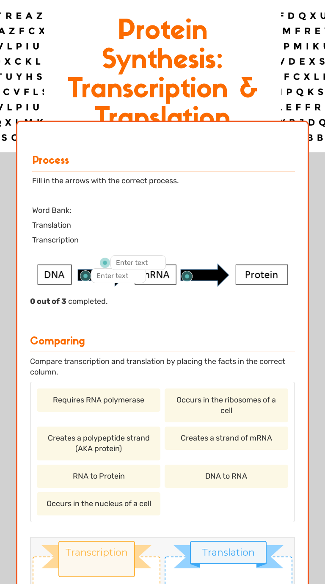Click the dark hotspot dot beside DNA box

(85, 276)
